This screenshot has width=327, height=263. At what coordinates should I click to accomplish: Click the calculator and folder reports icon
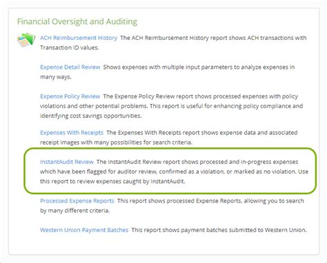pyautogui.click(x=26, y=40)
